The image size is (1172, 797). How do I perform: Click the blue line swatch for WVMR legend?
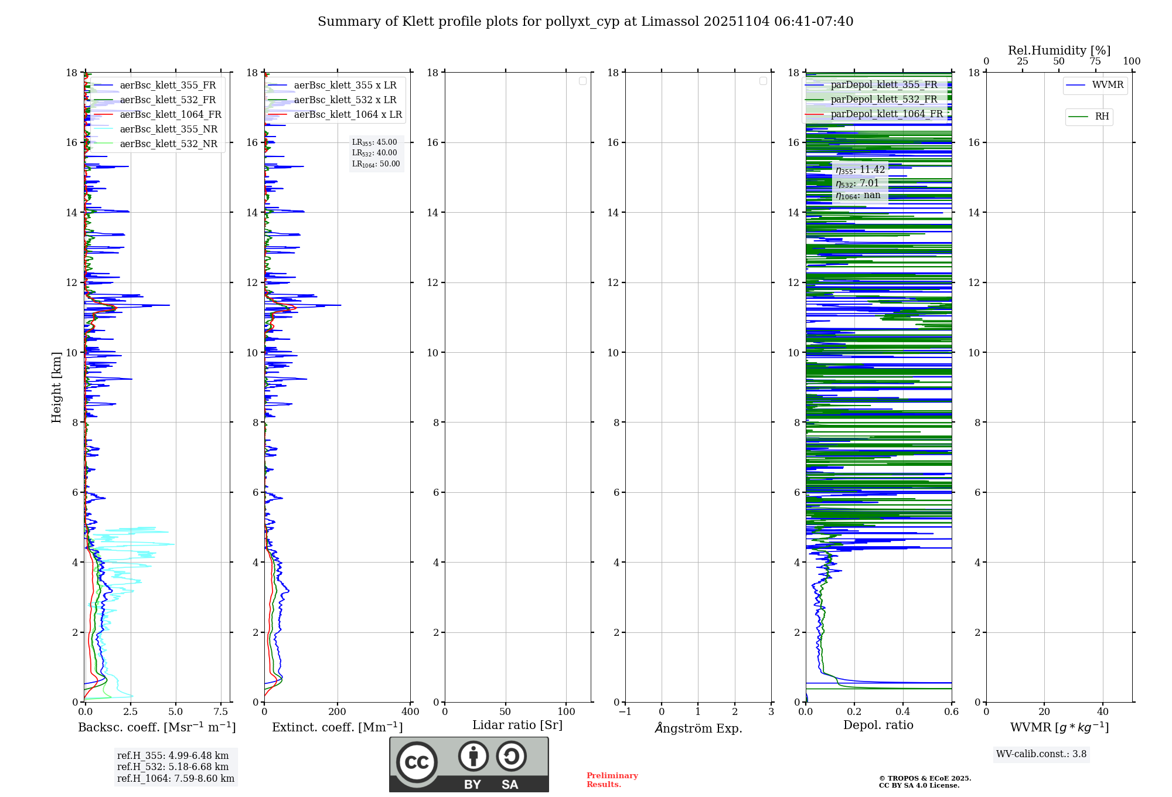pos(1076,86)
